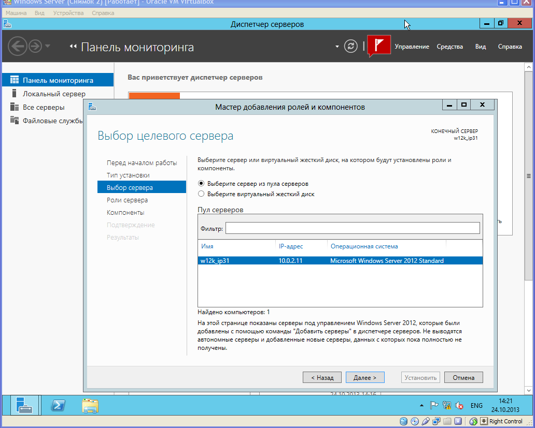Sort by Операционная система column

click(x=364, y=246)
